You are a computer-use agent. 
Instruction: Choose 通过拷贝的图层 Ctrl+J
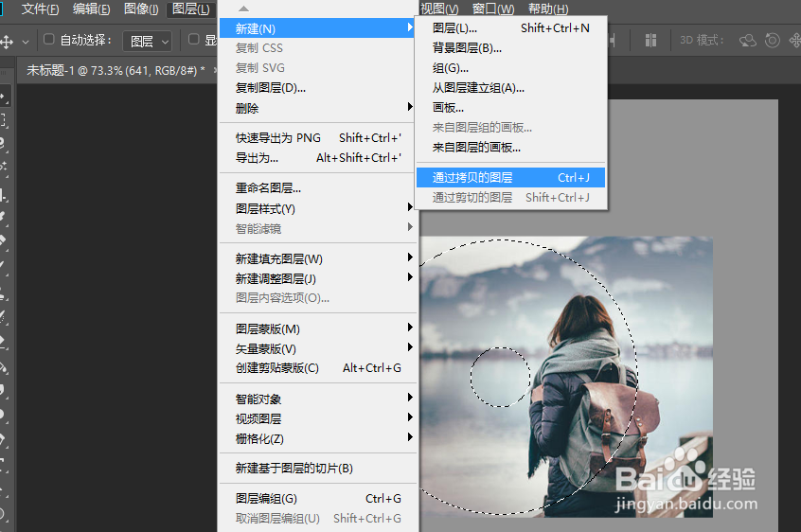coord(511,178)
